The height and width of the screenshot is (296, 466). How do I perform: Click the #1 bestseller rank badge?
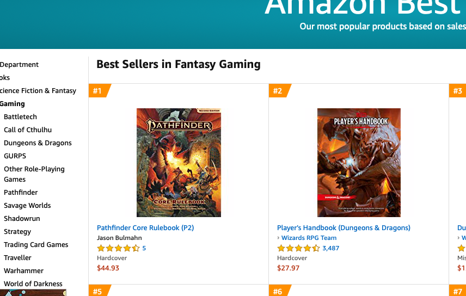(x=98, y=91)
